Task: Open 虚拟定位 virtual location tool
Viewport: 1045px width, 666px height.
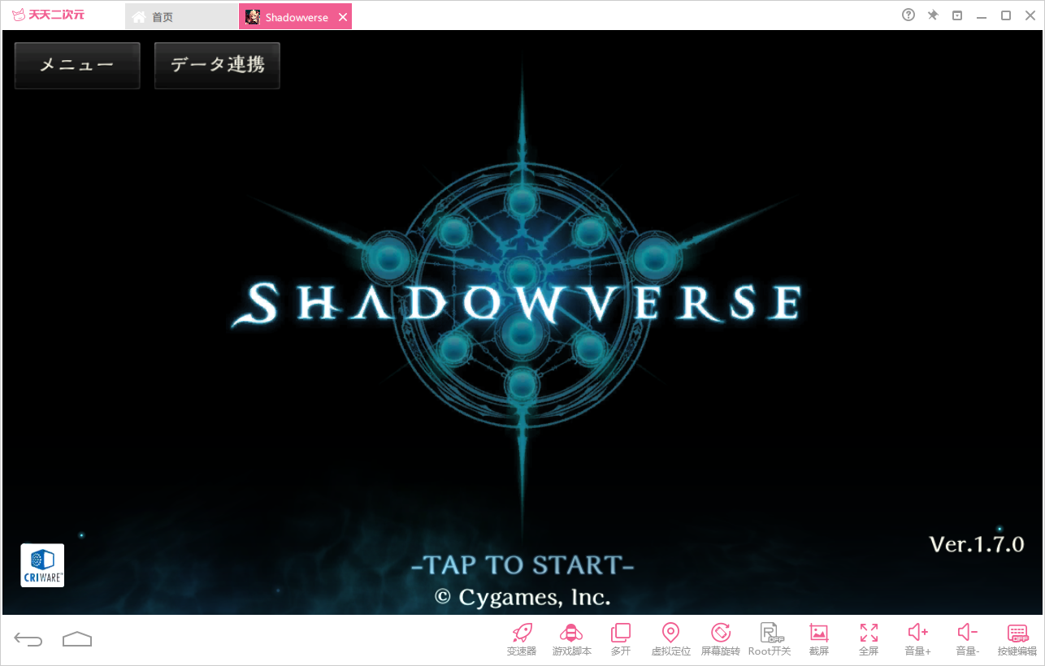Action: point(670,639)
